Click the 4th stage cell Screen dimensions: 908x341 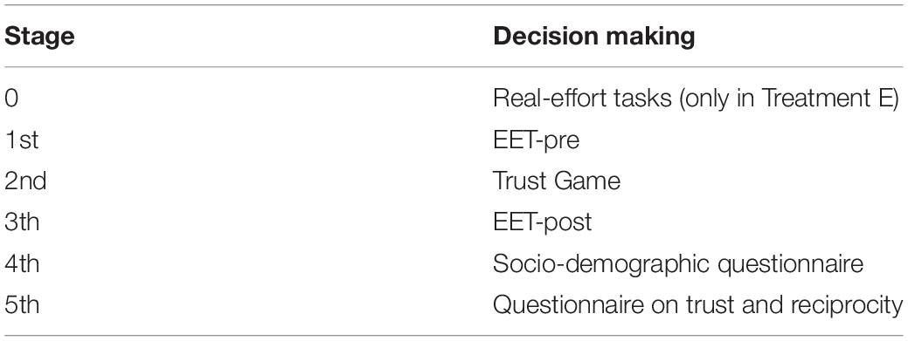click(22, 264)
